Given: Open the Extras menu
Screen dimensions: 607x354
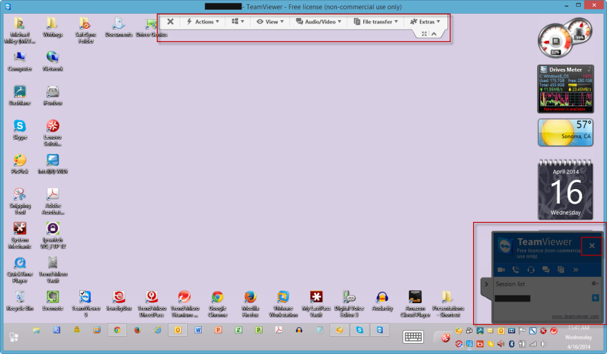Looking at the screenshot, I should pyautogui.click(x=426, y=22).
